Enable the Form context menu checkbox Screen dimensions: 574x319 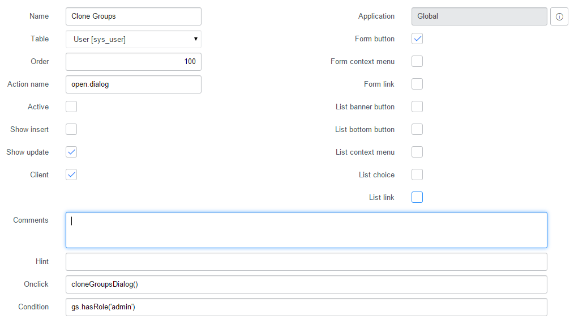coord(417,61)
